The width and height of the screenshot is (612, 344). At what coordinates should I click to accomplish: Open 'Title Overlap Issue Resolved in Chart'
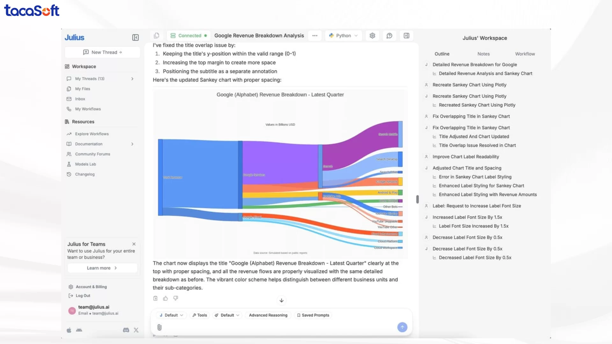(477, 146)
